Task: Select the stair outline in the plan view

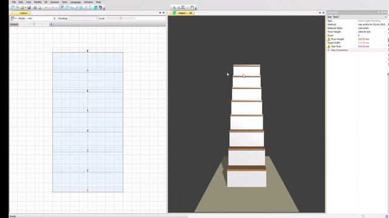Action: point(88,122)
